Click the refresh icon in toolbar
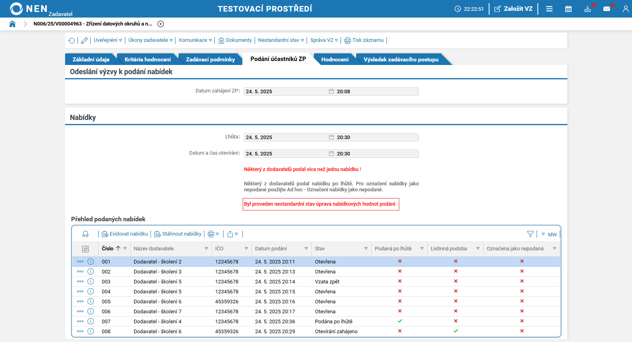632x342 pixels. (x=72, y=41)
